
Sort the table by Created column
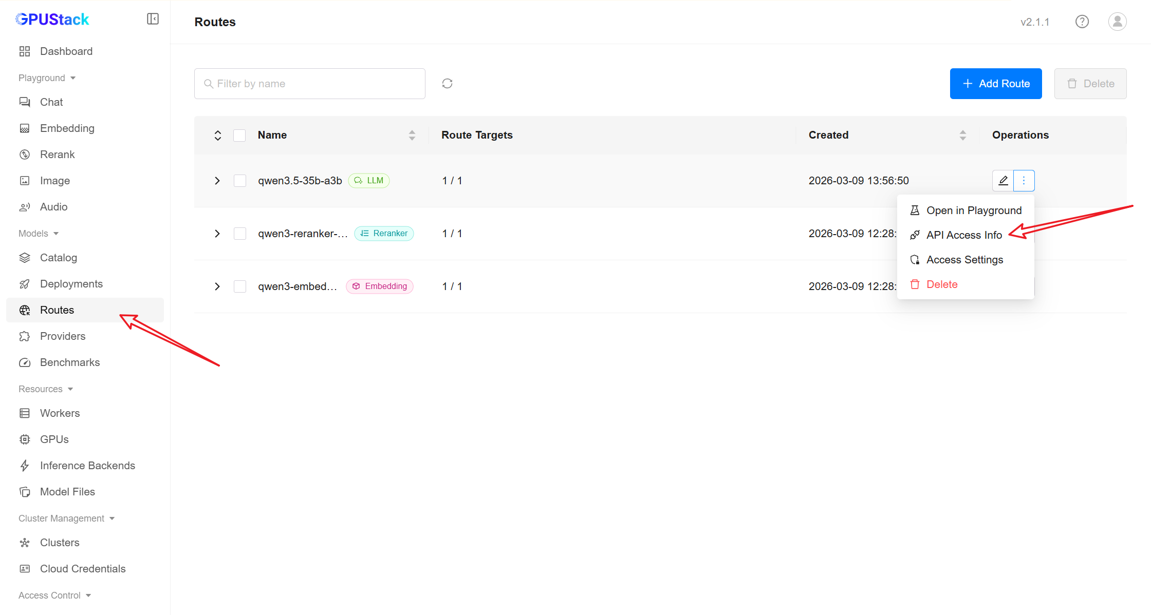[962, 135]
